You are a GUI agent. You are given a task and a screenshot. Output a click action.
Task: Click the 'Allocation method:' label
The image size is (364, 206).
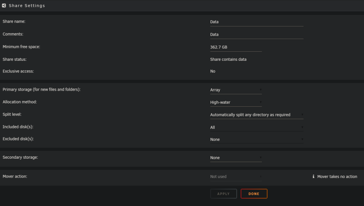coord(20,102)
